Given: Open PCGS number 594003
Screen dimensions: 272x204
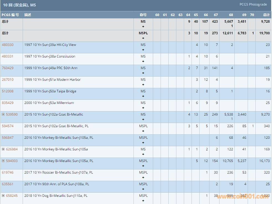Looking at the screenshot, I should [x=12, y=161].
